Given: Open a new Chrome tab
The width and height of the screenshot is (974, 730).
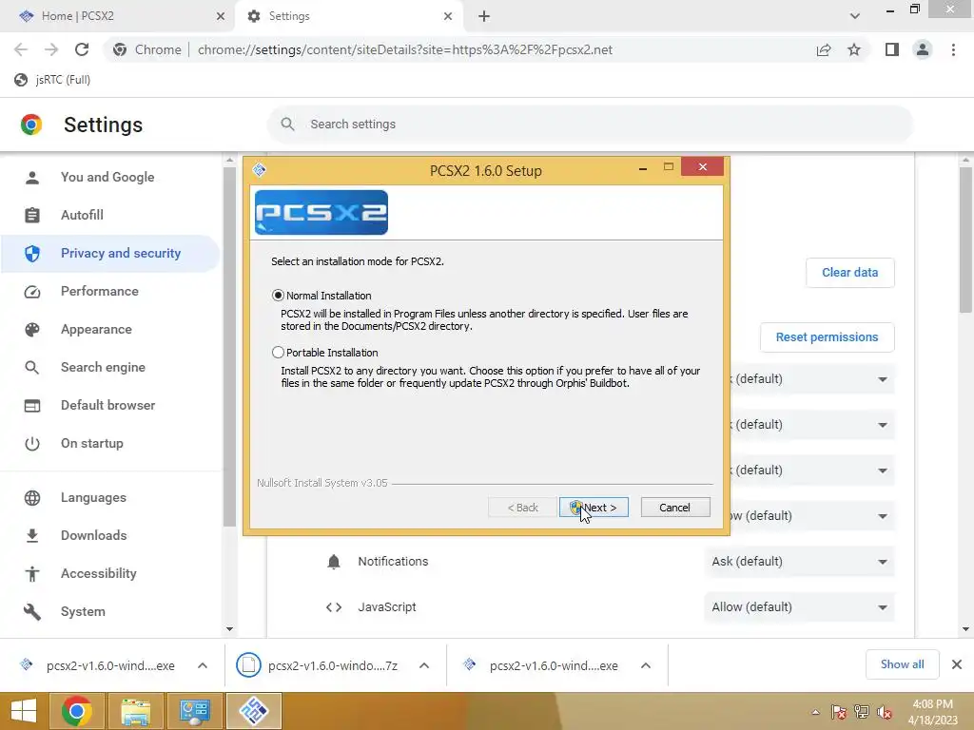Looking at the screenshot, I should click(484, 16).
